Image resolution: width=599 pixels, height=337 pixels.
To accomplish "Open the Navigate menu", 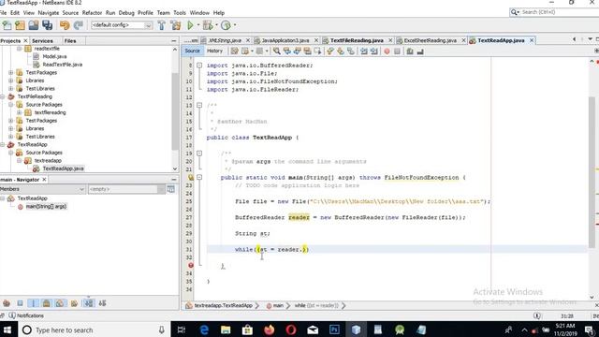I will point(49,12).
